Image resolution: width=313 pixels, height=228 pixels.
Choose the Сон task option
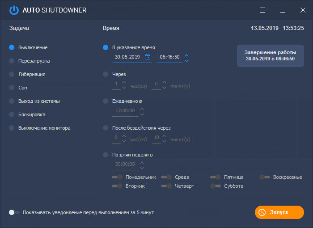pos(12,88)
